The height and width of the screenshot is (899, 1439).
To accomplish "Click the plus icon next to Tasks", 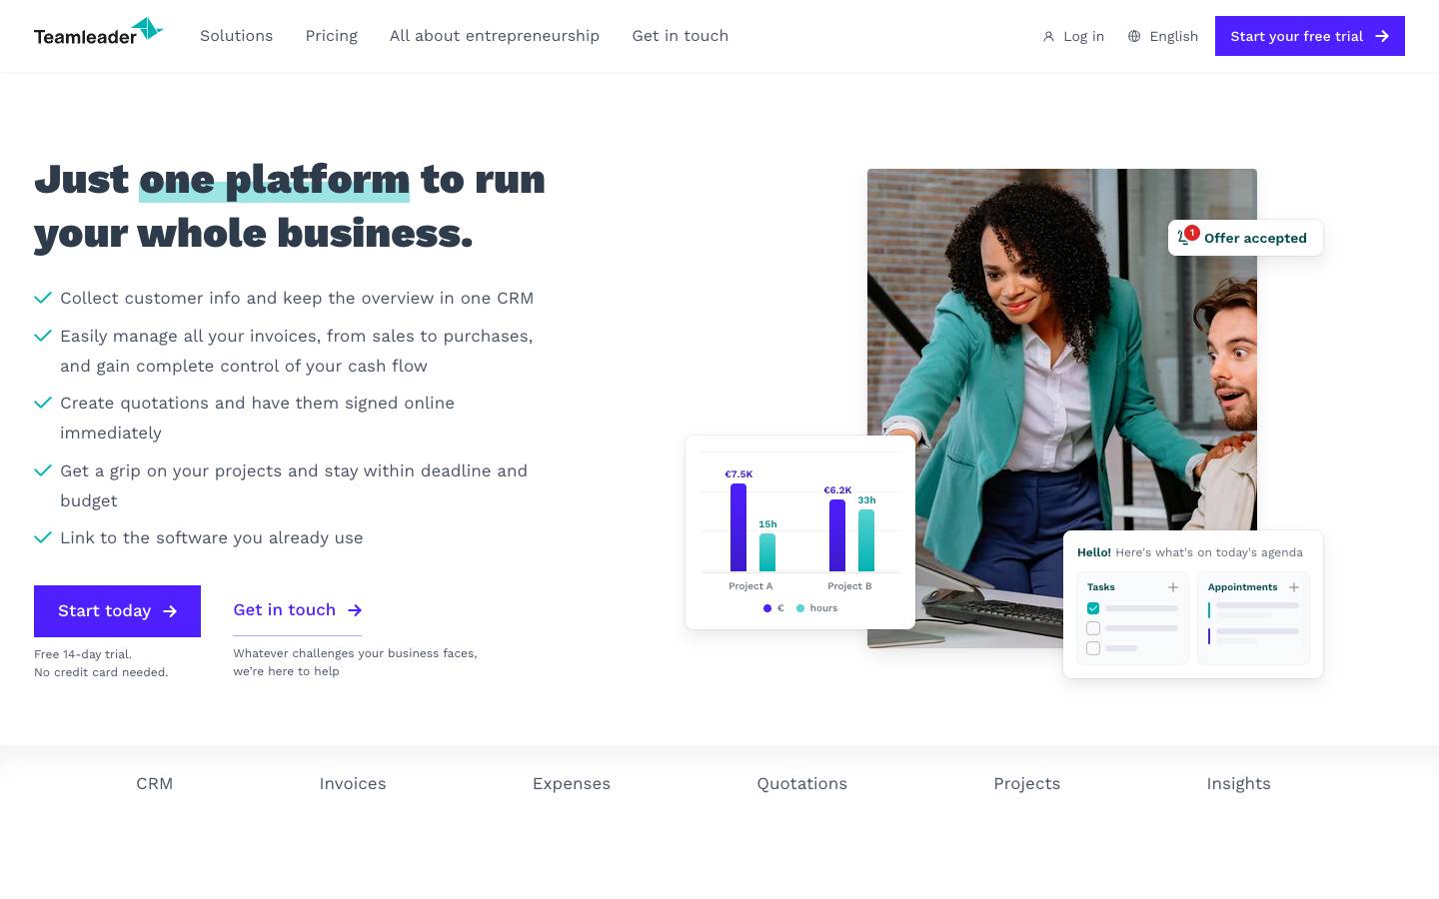I will [x=1173, y=587].
